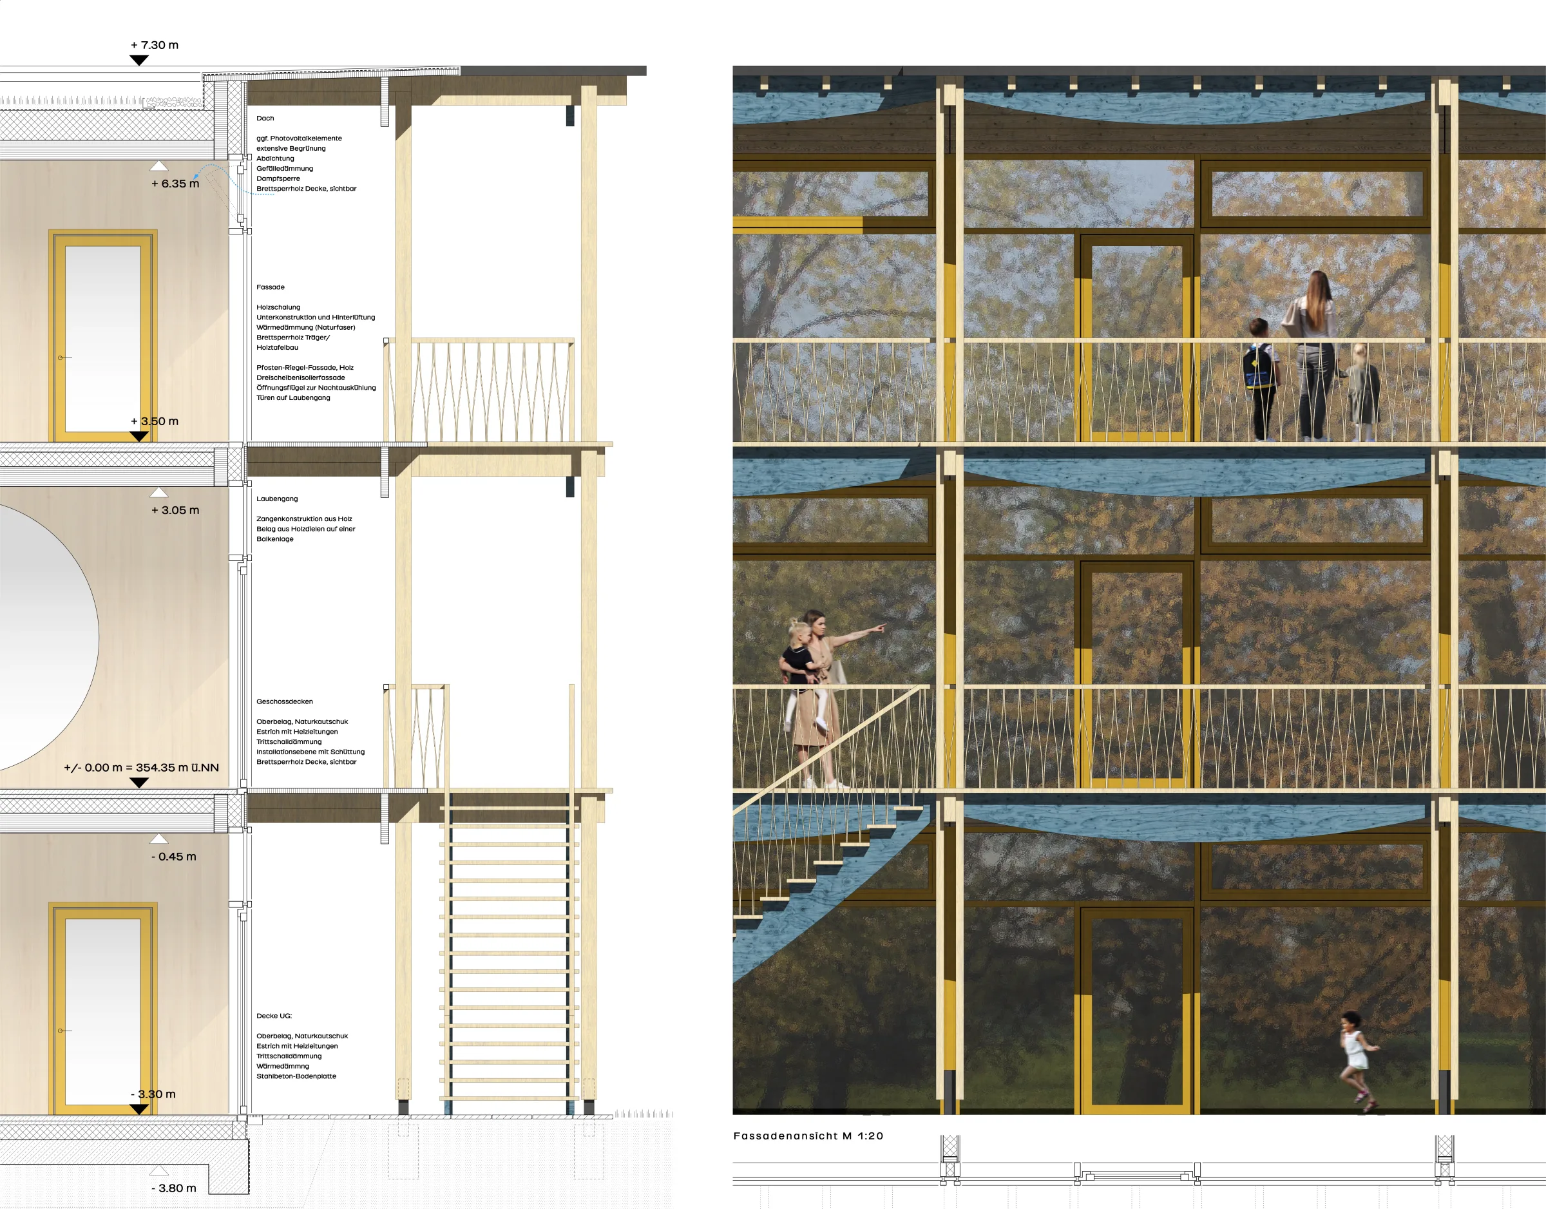Click the black triangle under - 3.30 m
Image resolution: width=1546 pixels, height=1209 pixels.
[139, 1109]
